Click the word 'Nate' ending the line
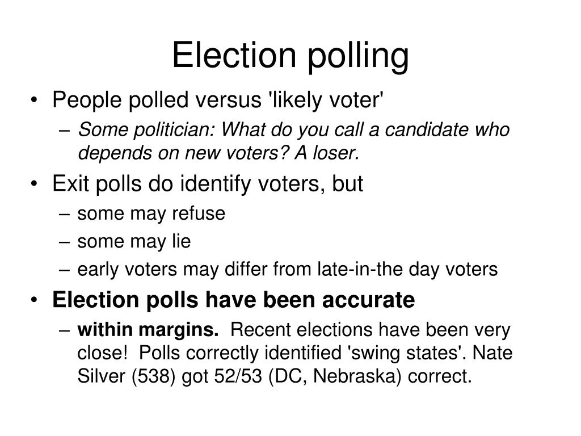Viewport: 581px width, 436px height. [493, 353]
